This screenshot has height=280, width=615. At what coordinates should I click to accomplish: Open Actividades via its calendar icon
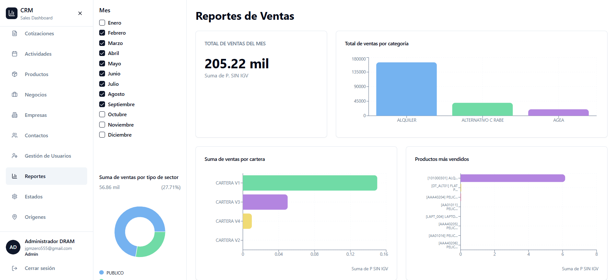[15, 54]
